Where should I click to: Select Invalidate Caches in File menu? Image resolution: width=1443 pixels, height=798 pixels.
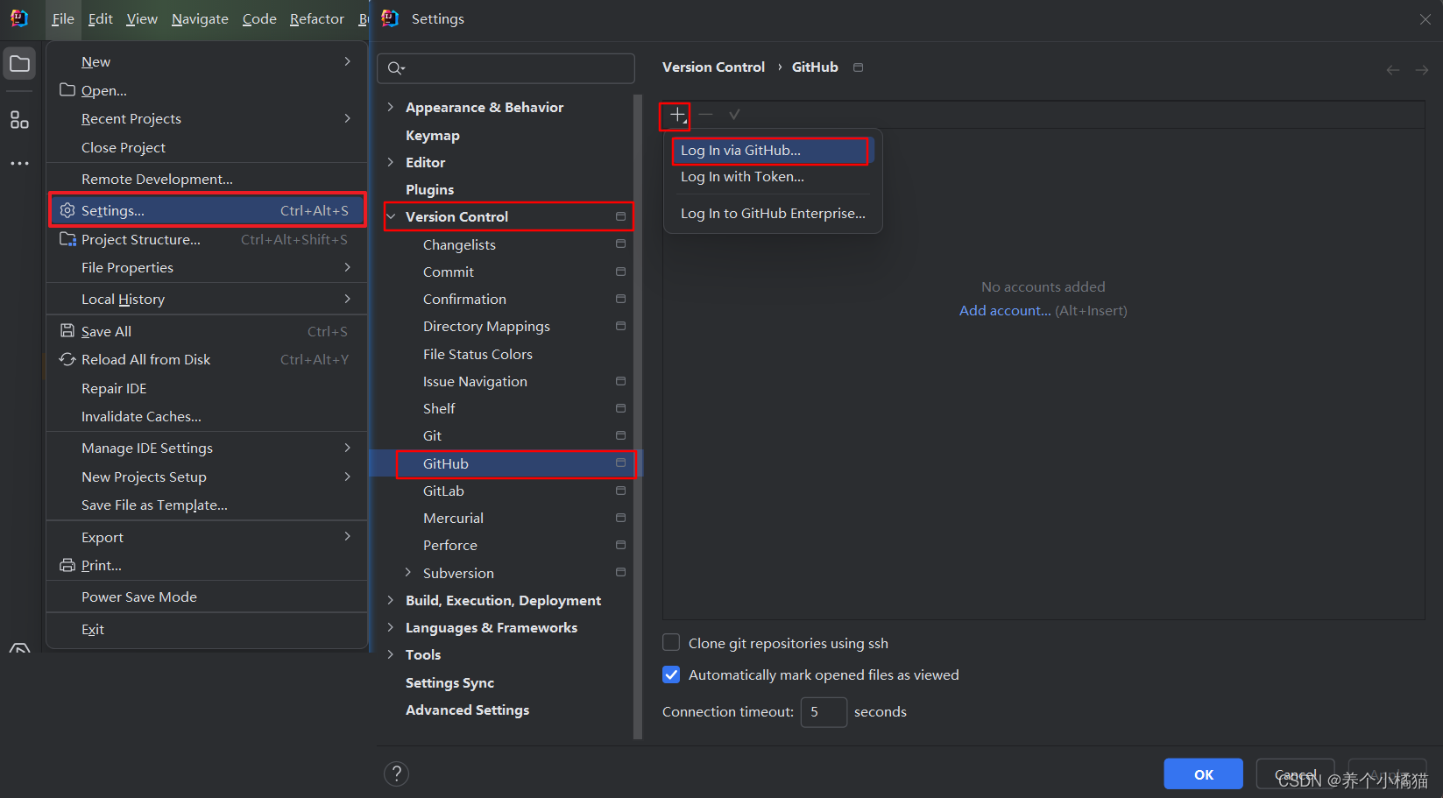207,416
